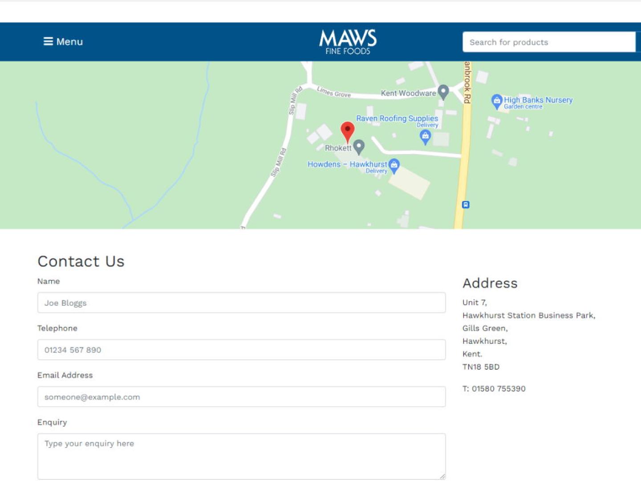Click the Howdens Hawkhurst delivery pin
Screen dimensions: 641x481
click(x=394, y=164)
